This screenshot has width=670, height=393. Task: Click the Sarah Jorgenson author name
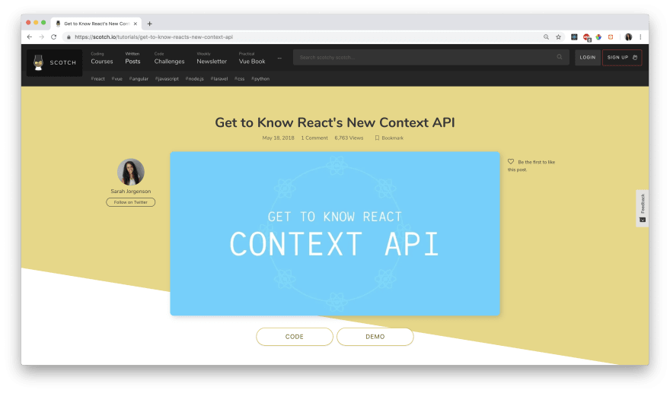tap(131, 191)
